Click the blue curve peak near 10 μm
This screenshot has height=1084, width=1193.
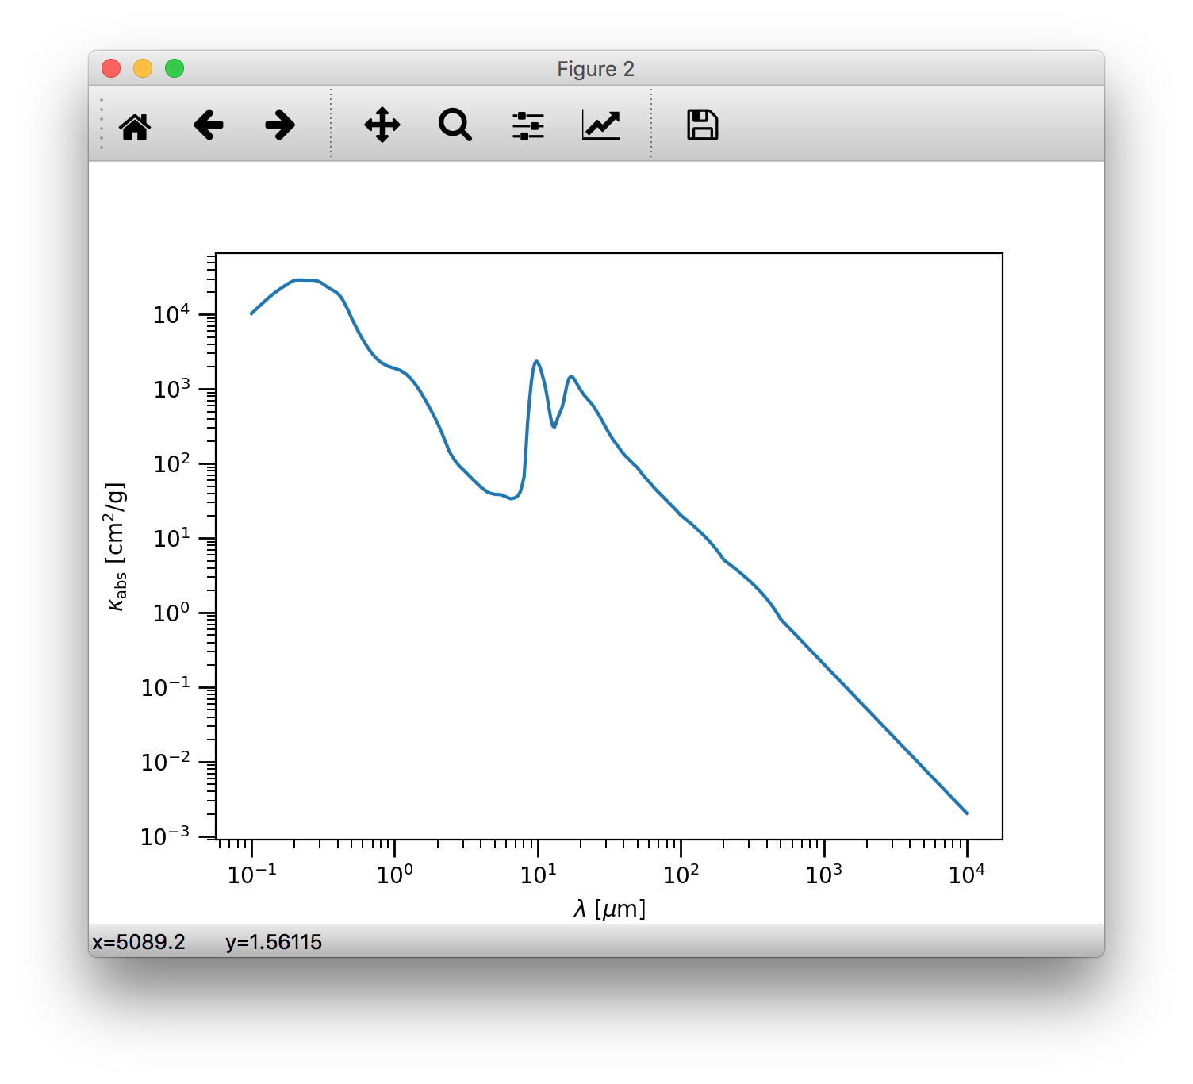click(537, 362)
